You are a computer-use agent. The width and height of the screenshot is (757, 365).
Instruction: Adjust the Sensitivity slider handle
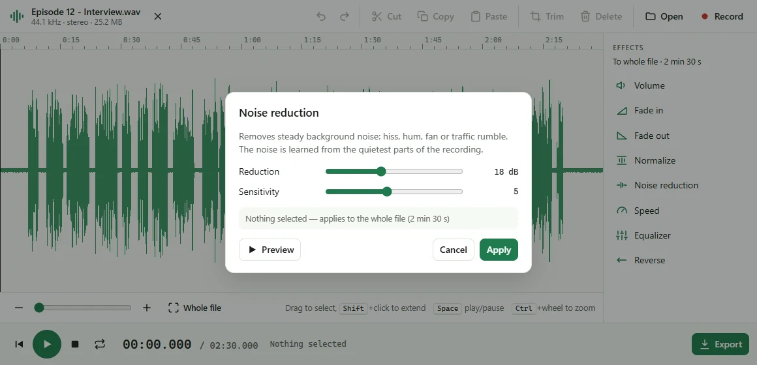[387, 192]
